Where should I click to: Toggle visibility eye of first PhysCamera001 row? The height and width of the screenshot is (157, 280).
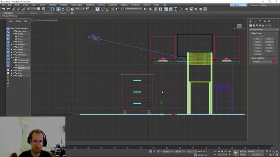click(x=14, y=60)
